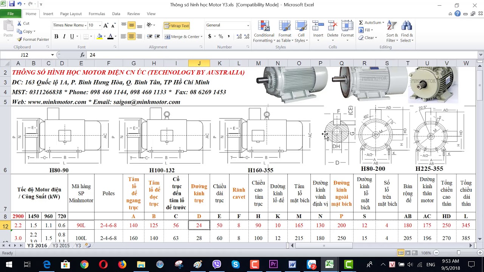Align text left in cell

[x=124, y=37]
